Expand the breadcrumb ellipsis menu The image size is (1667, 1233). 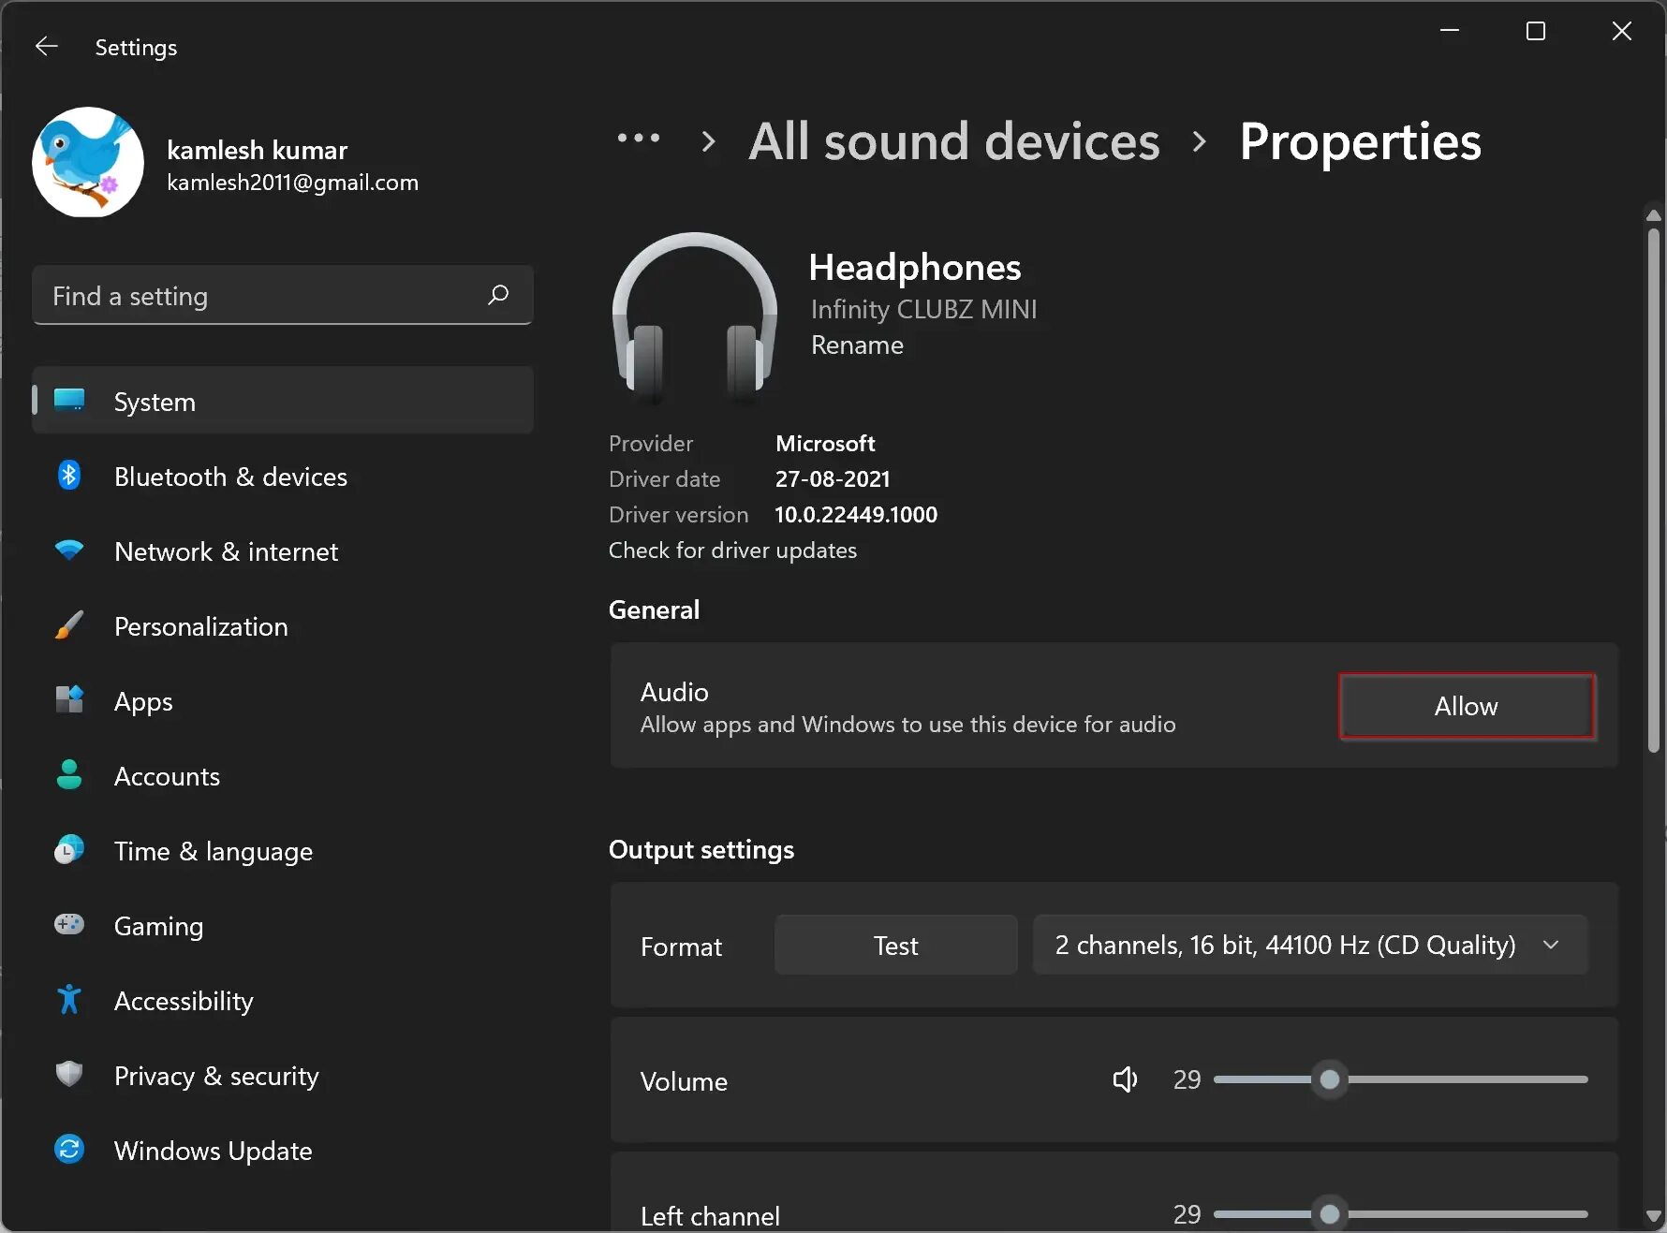[x=639, y=139]
